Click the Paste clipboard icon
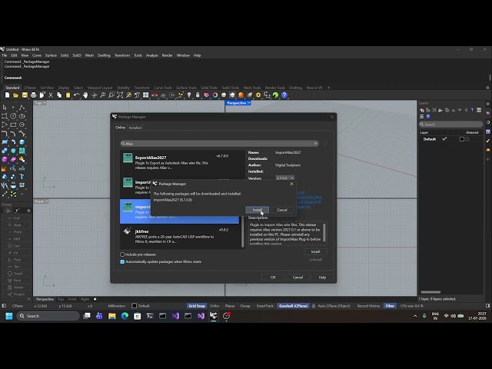492x369 pixels. coord(68,95)
